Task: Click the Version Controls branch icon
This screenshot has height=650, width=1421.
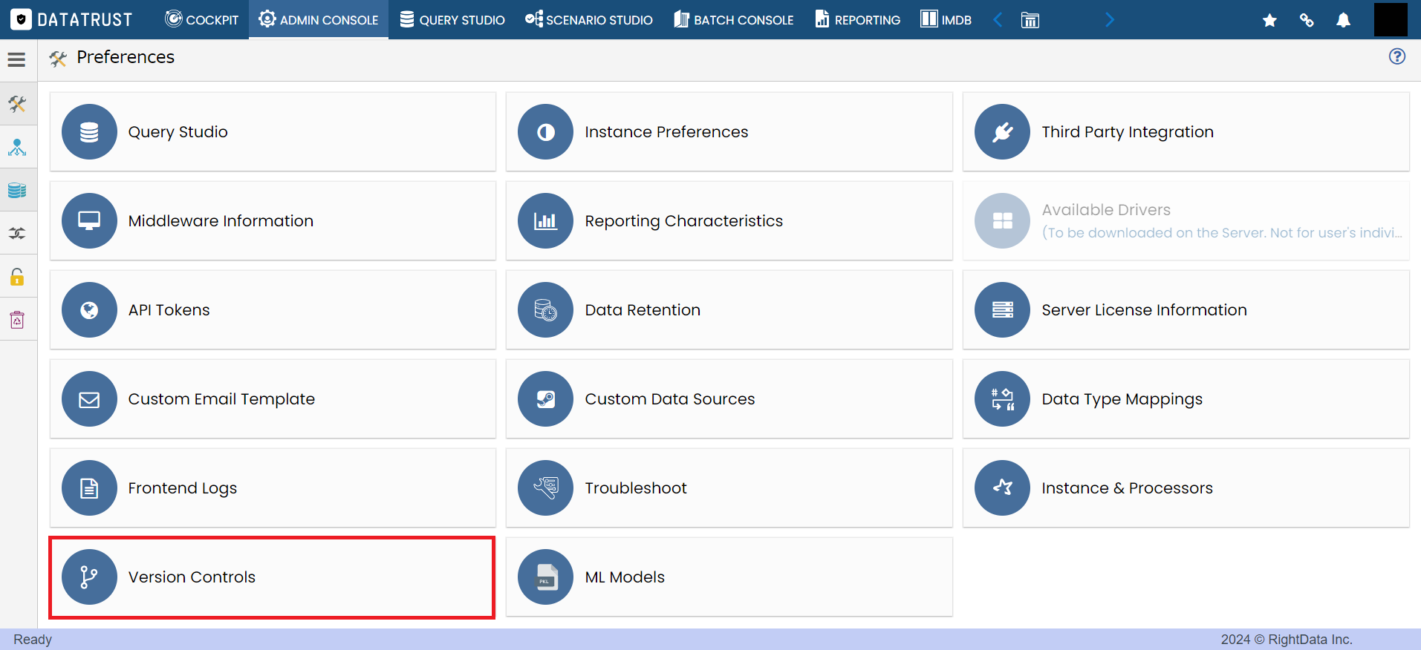Action: (x=89, y=577)
